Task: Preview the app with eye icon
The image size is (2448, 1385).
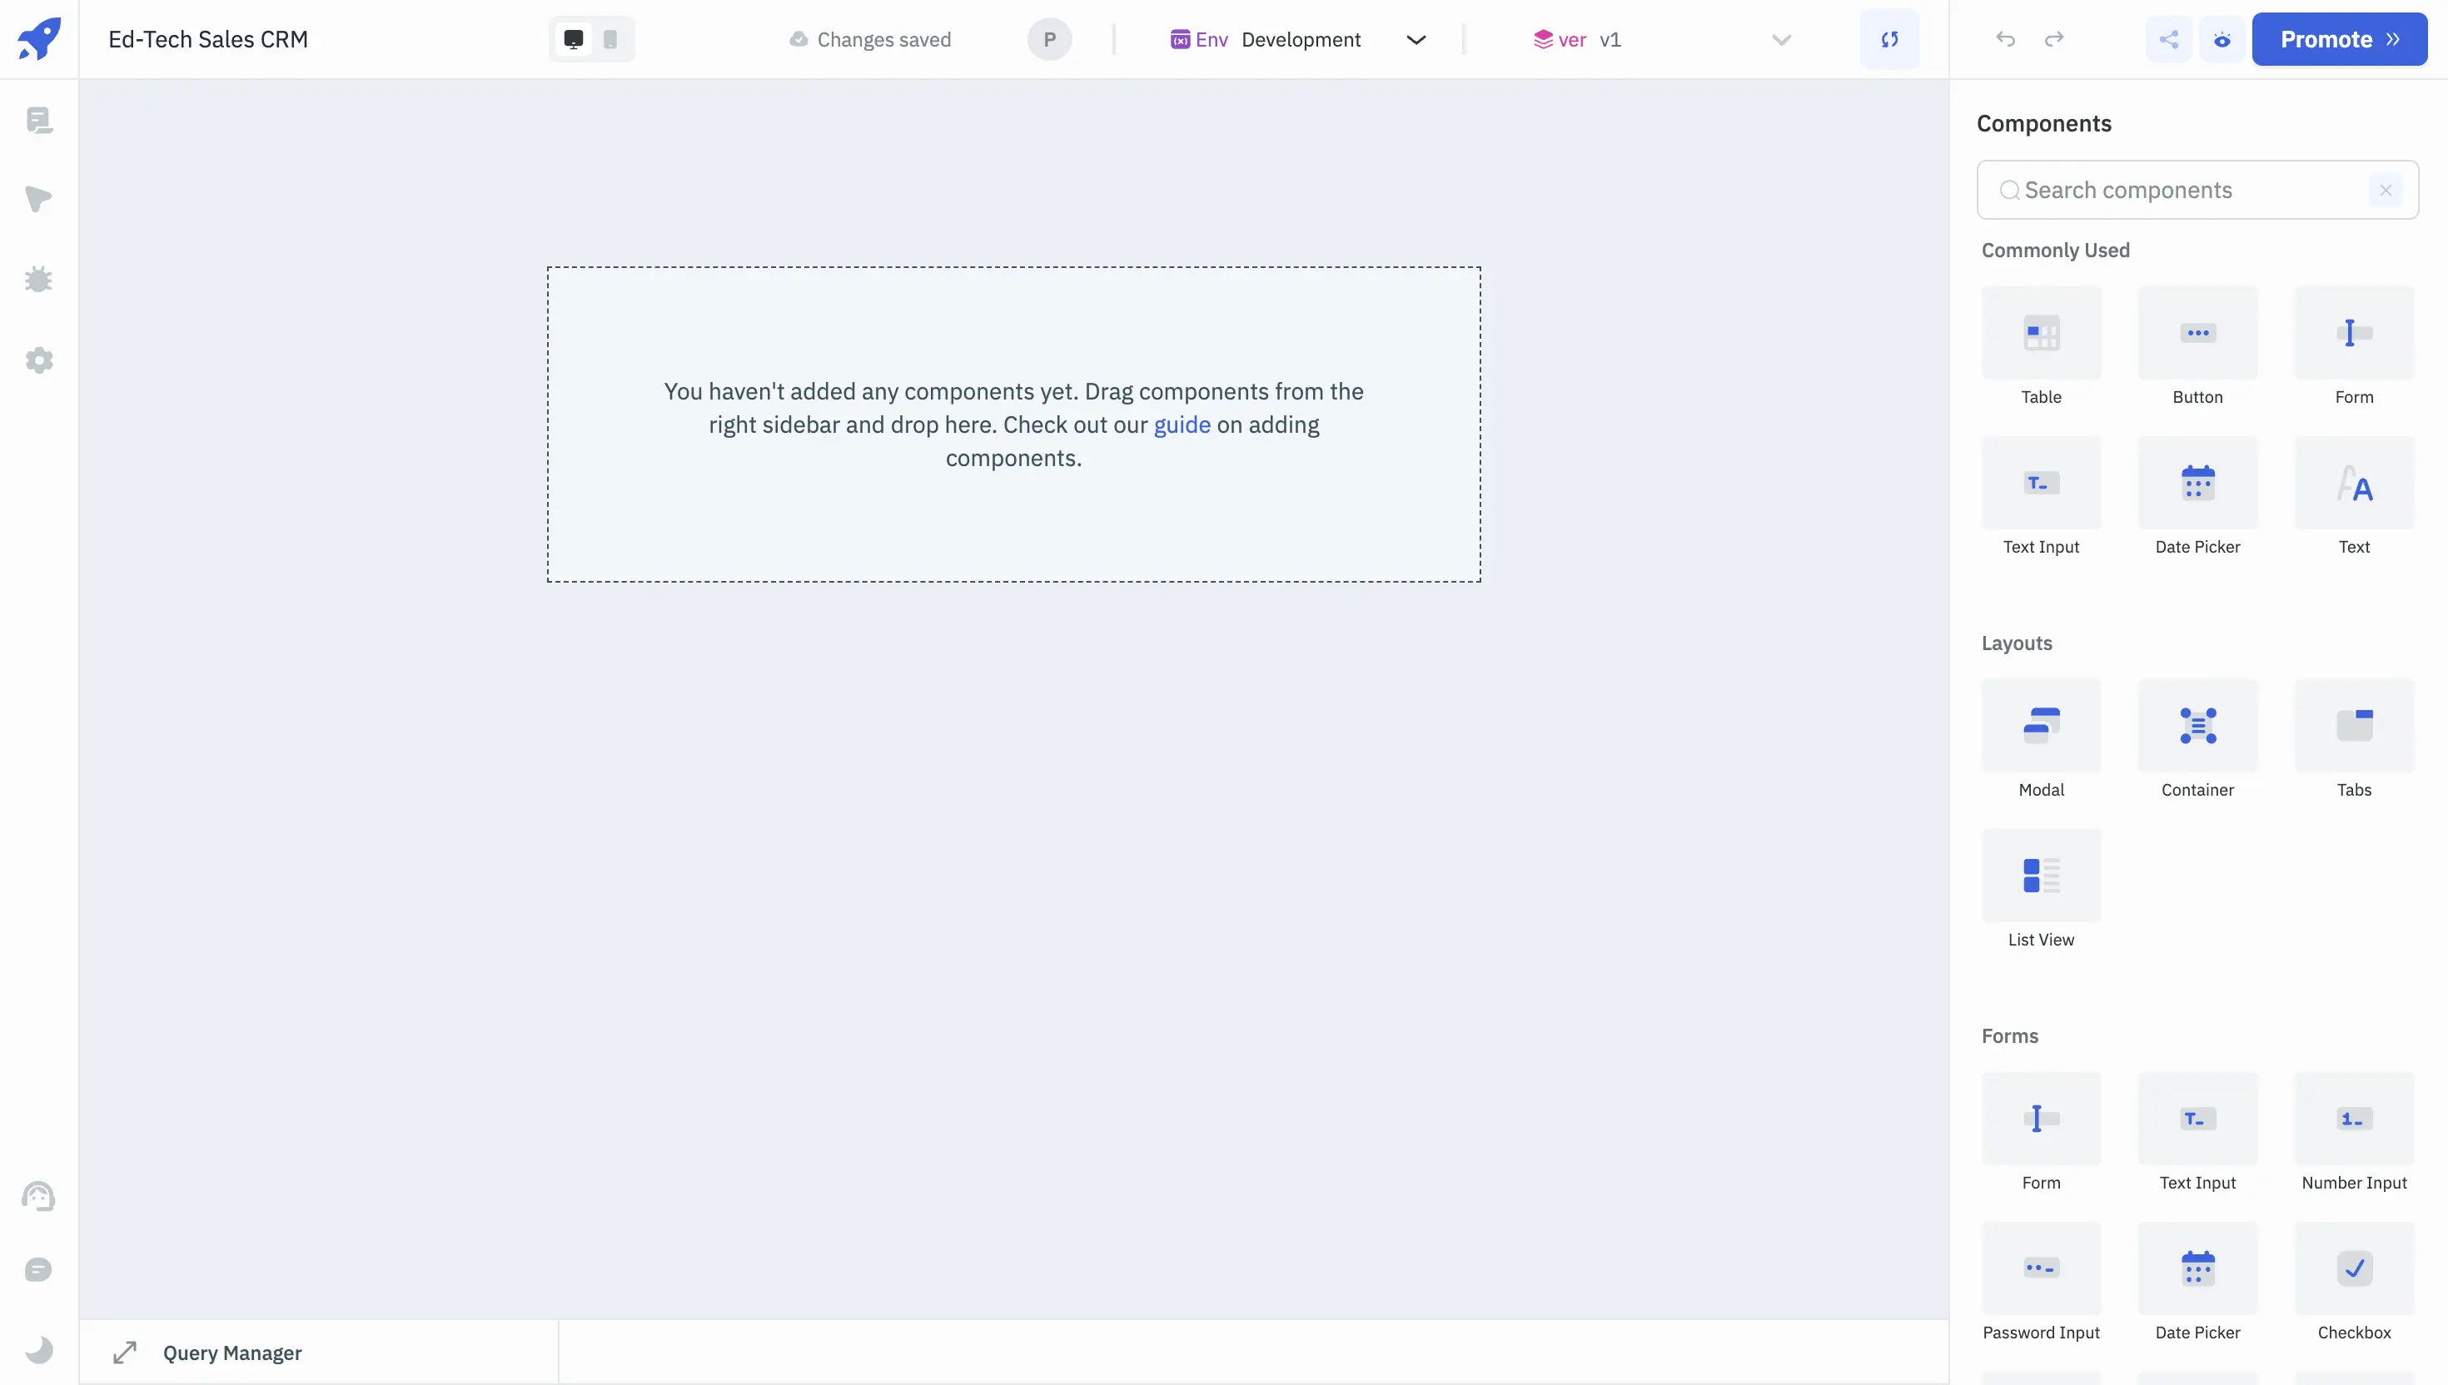Action: [2222, 39]
